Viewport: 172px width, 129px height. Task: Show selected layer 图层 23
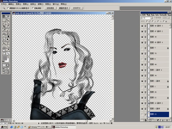(142, 114)
